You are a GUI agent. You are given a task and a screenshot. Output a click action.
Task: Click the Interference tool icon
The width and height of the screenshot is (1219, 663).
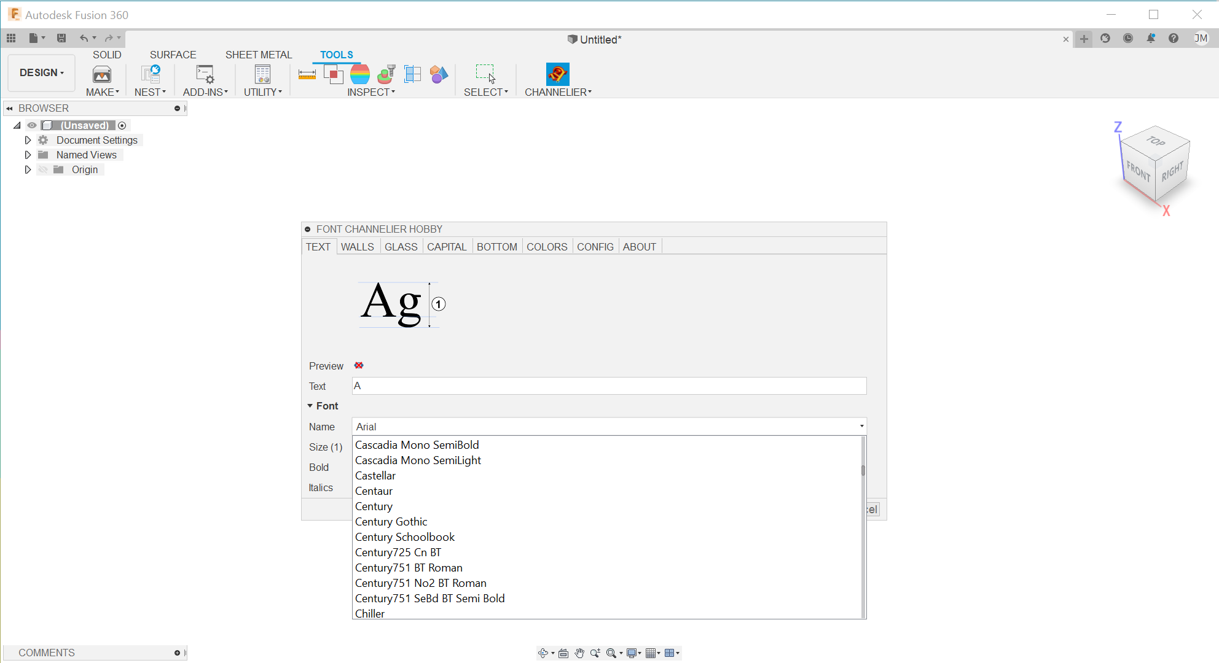(x=333, y=74)
